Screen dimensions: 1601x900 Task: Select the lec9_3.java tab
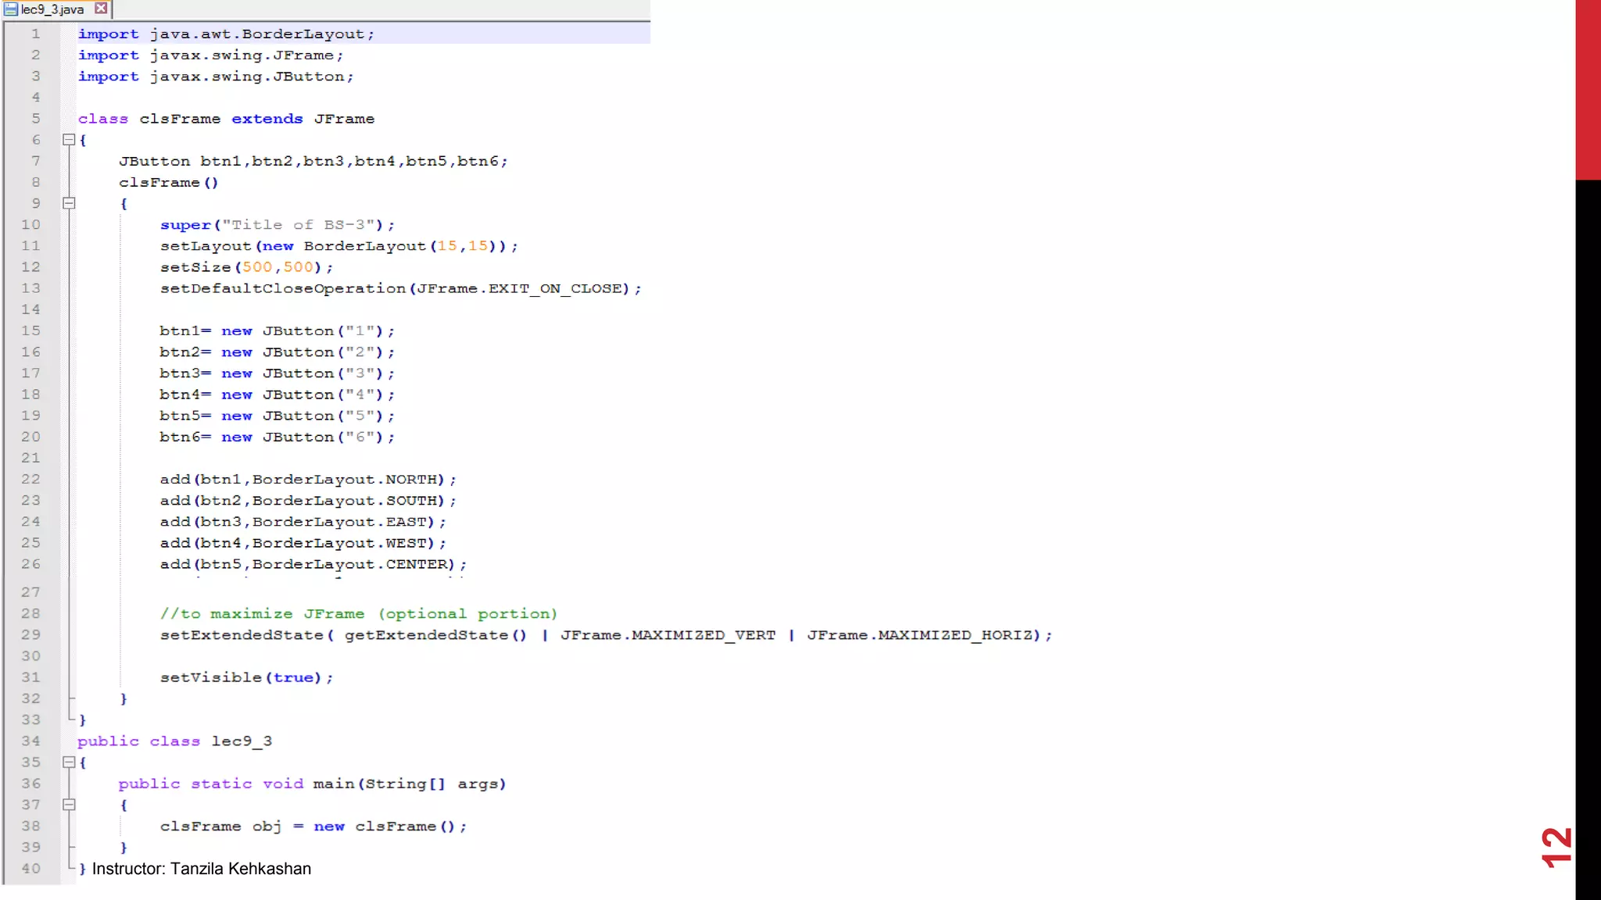coord(52,9)
